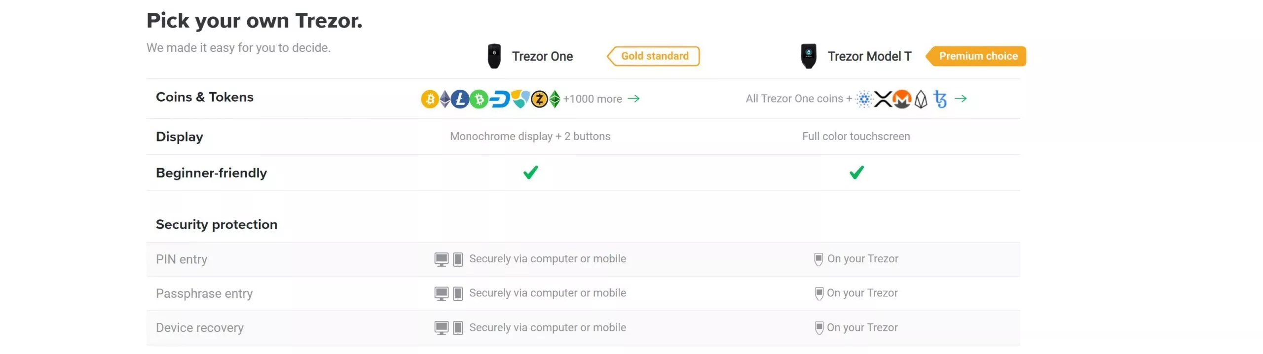Click the XRP coin icon
1263x354 pixels.
[883, 99]
